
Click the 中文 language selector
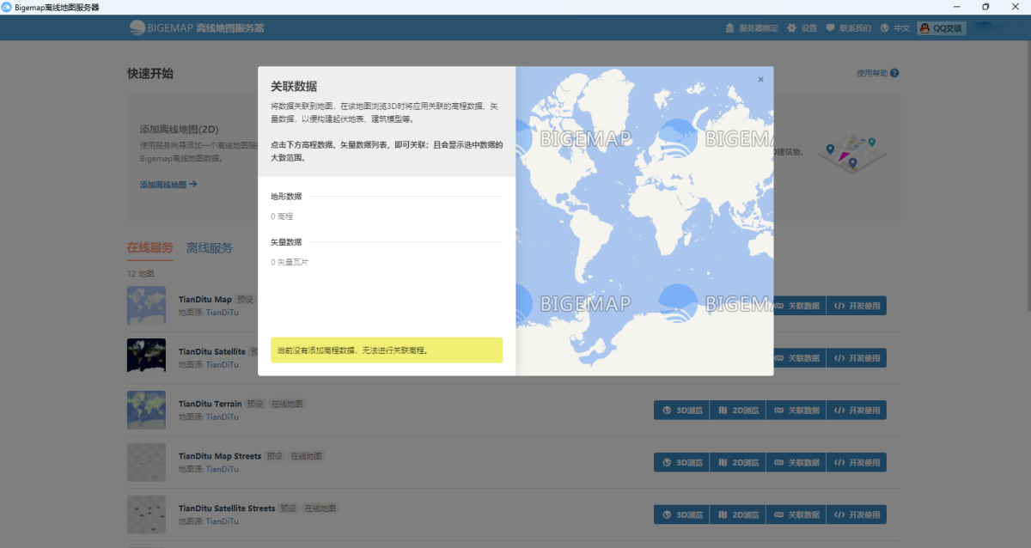pyautogui.click(x=901, y=28)
